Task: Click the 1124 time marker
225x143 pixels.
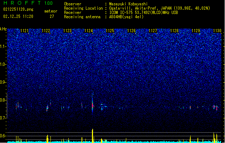Action: [89, 31]
